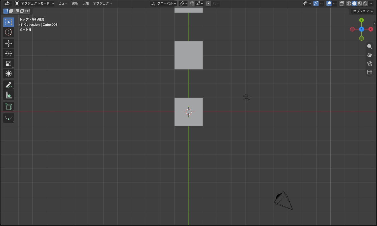The height and width of the screenshot is (226, 377).
Task: Click the green Y axis gizmo
Action: [x=362, y=20]
